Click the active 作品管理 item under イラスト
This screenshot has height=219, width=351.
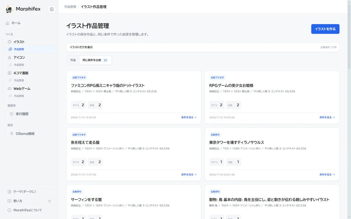(x=31, y=49)
